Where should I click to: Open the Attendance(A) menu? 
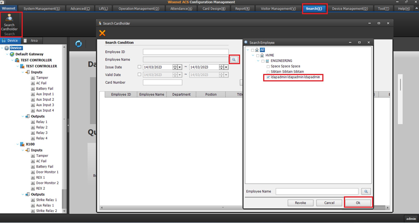[x=181, y=9]
